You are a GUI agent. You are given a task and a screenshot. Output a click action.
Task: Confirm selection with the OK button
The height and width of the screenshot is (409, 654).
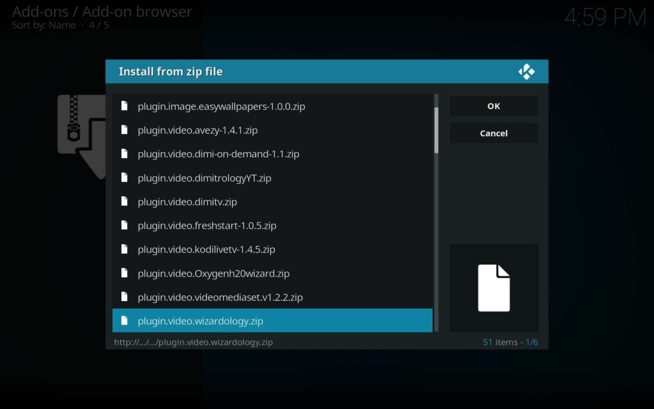pyautogui.click(x=494, y=106)
